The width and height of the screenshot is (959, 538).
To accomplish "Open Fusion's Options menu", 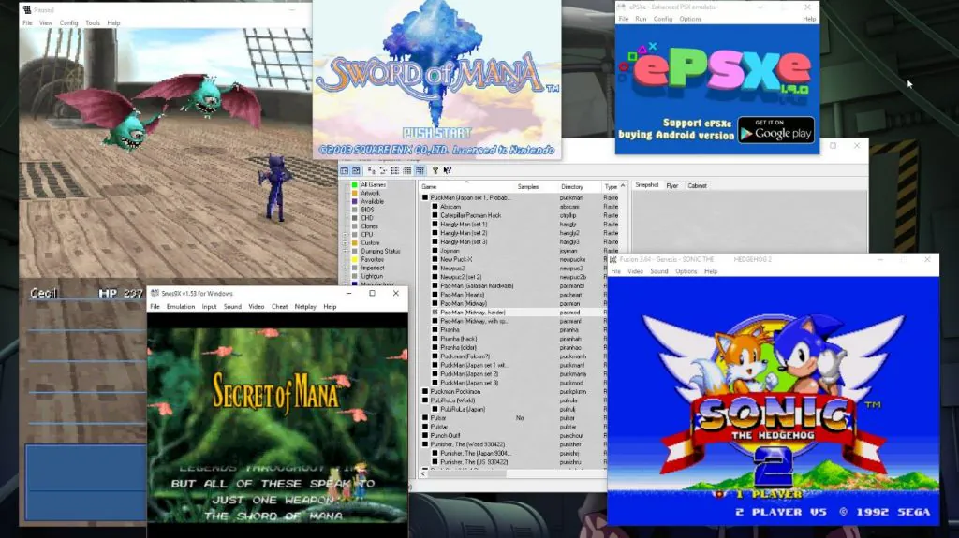I will tap(686, 271).
